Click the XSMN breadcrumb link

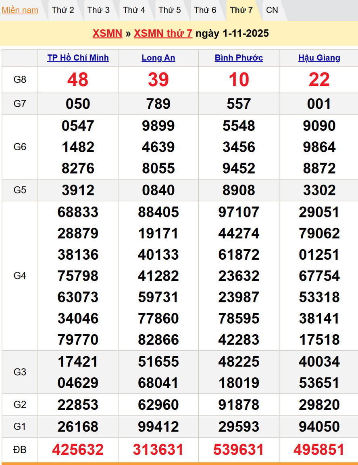(107, 33)
